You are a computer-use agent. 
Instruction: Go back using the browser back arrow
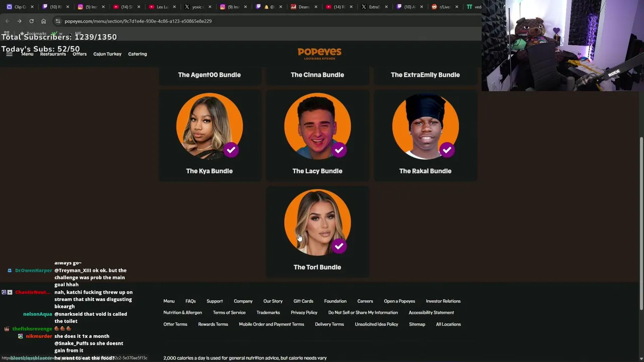pos(7,21)
